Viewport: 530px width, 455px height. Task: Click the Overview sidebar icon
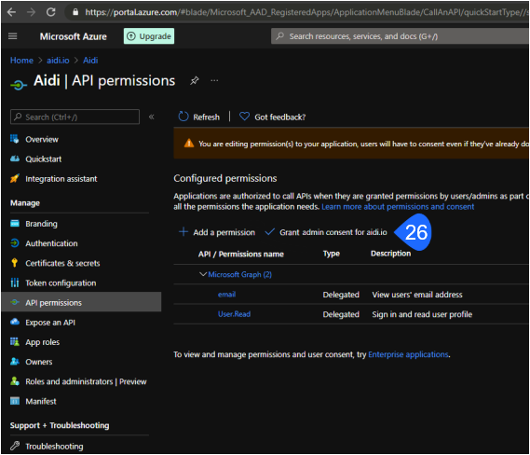pos(15,139)
